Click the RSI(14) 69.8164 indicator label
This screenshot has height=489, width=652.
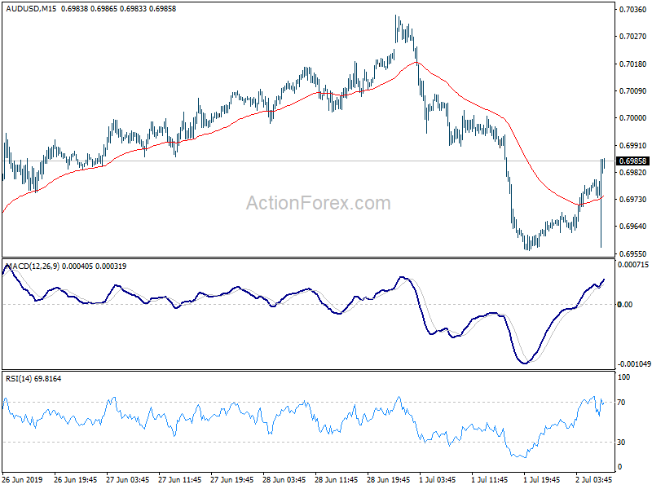coord(33,379)
